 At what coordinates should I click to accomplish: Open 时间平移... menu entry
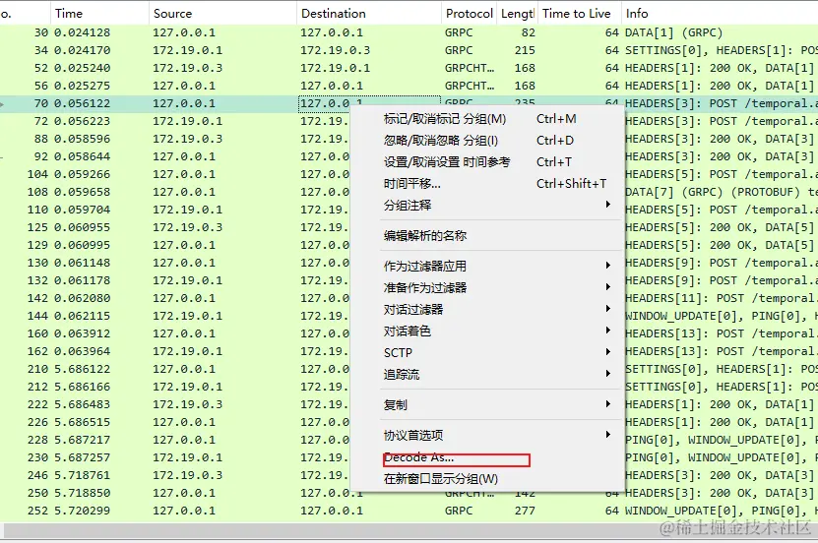487,183
